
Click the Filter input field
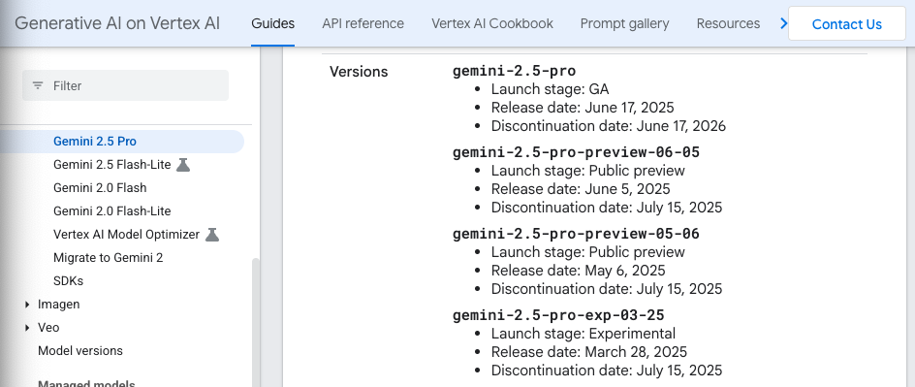125,85
